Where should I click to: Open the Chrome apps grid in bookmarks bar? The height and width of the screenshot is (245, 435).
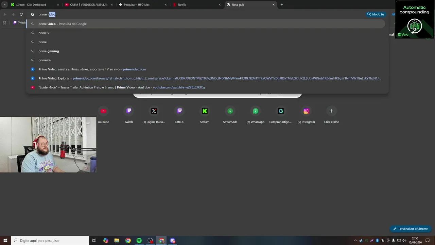point(4,22)
